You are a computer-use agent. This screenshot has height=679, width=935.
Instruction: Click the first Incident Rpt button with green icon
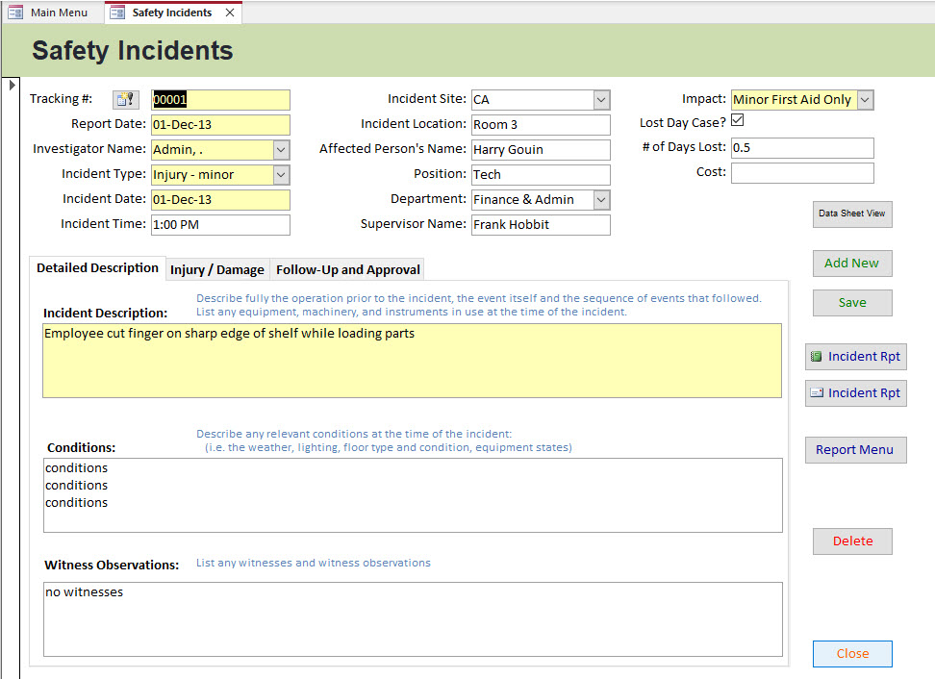click(855, 357)
